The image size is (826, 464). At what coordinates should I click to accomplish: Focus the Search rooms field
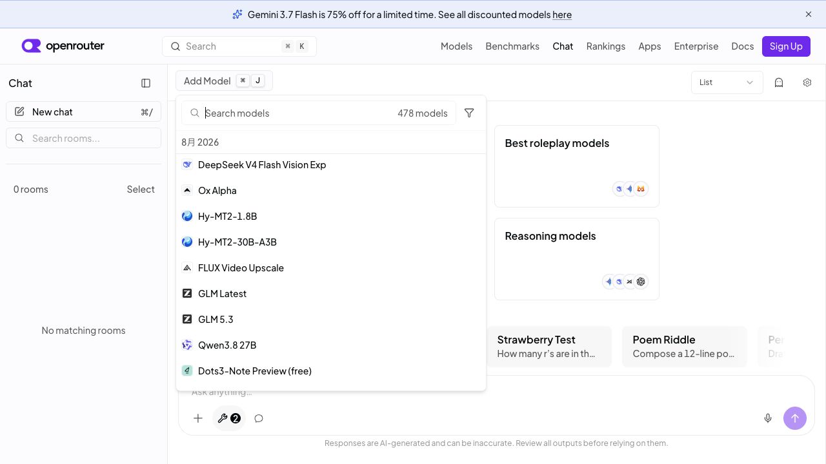[83, 138]
